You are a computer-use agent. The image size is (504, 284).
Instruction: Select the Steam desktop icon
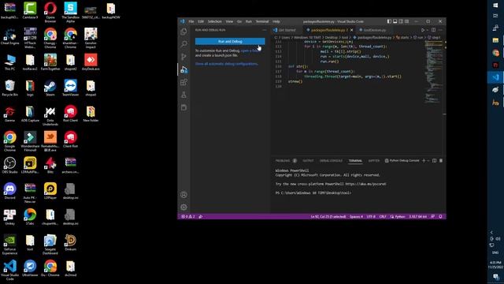point(50,88)
